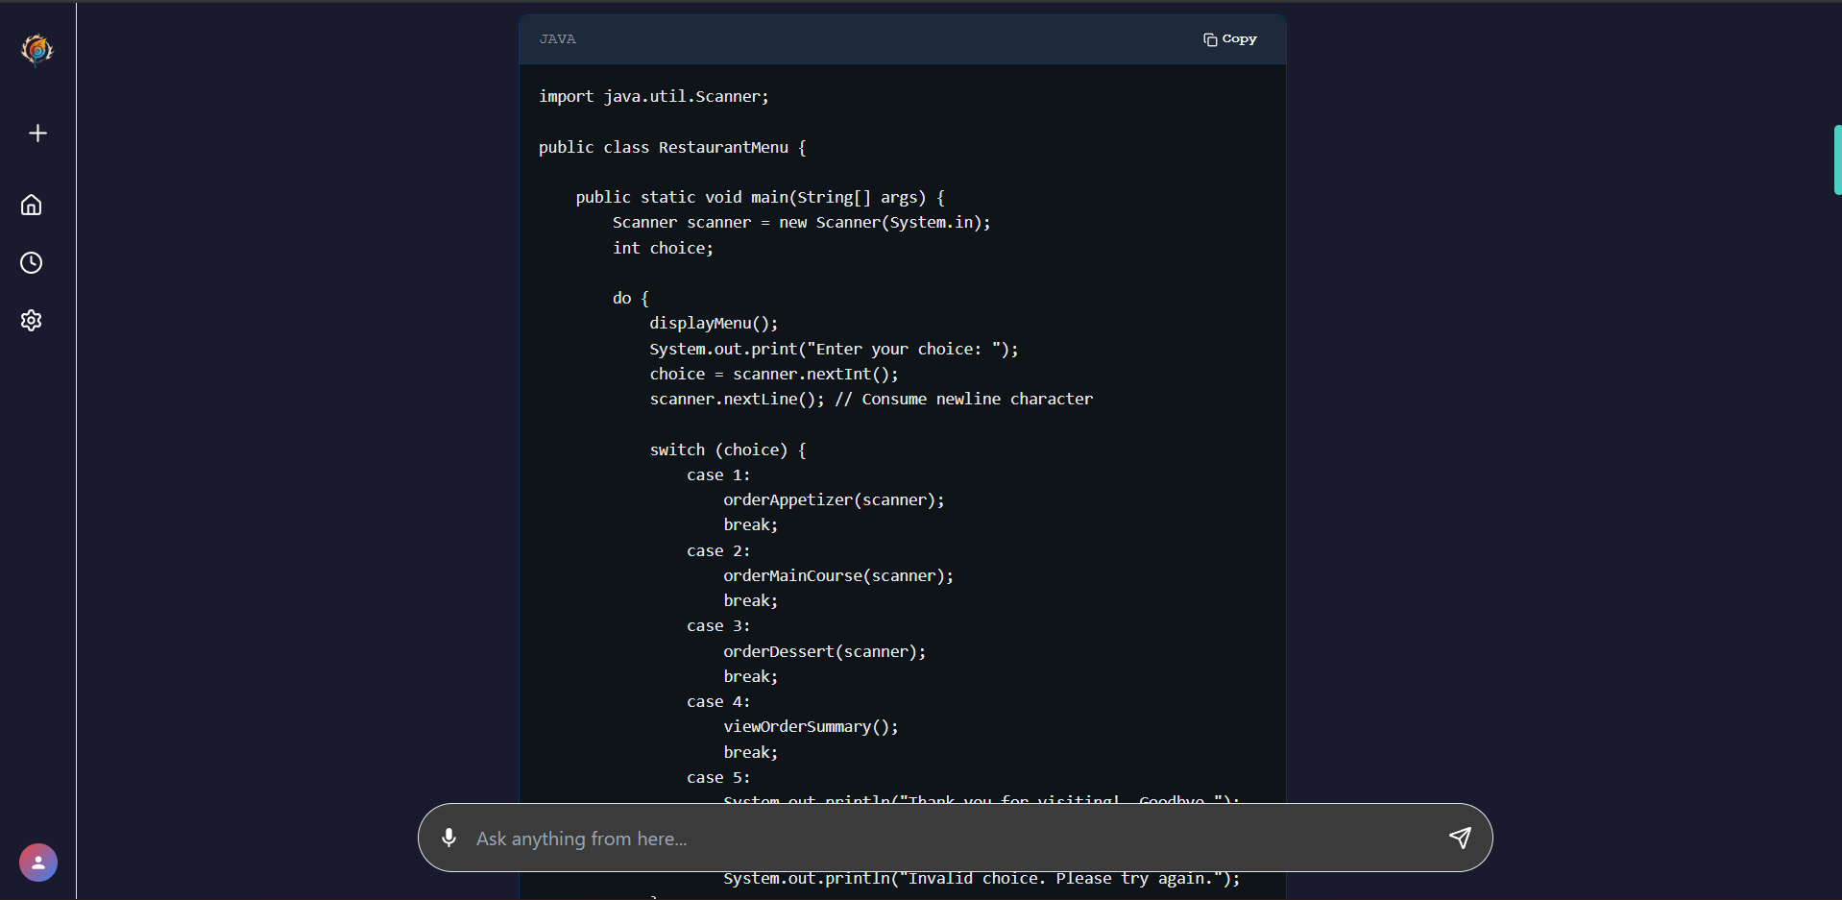Open settings via the gear icon
The image size is (1842, 900).
(x=32, y=321)
